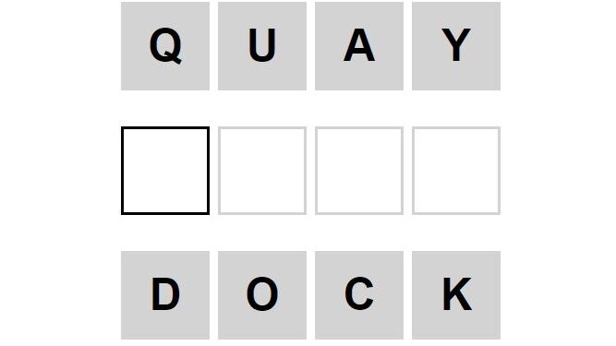The image size is (616, 346).
Task: Focus the black-outlined first empty box
Action: (x=165, y=171)
